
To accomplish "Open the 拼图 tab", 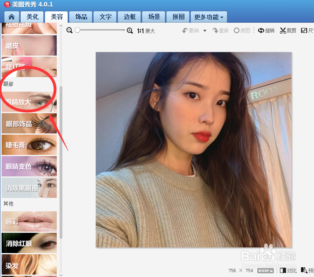I will coord(178,17).
